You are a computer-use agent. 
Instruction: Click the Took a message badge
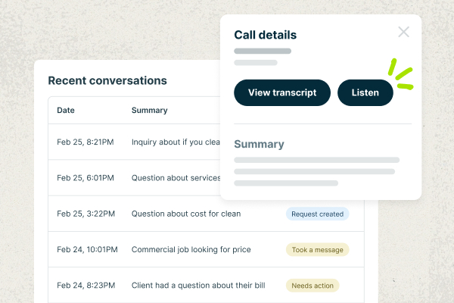click(x=317, y=249)
